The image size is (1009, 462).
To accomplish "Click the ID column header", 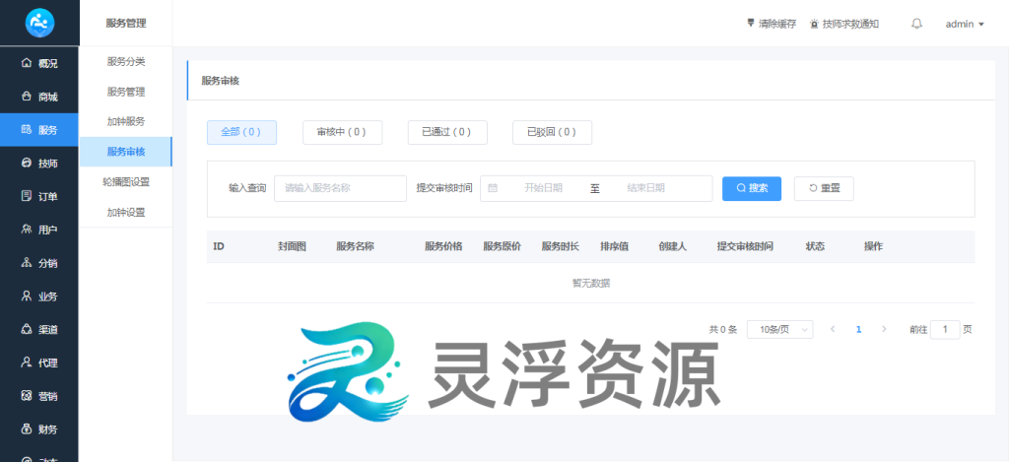I will tap(218, 246).
